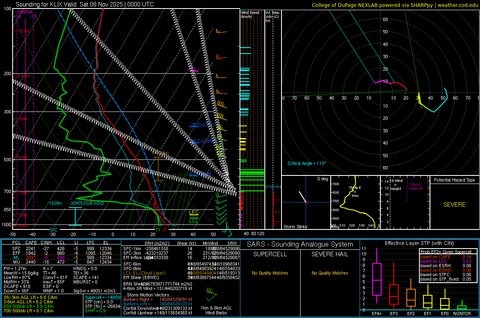Click the 'based on STP_fixed:' probability row
This screenshot has height=318, width=480.
click(446, 279)
